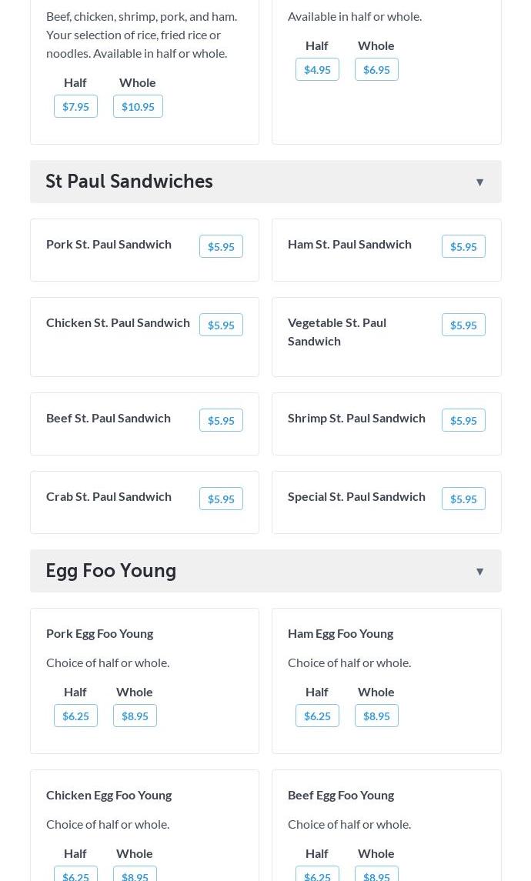
Task: Select Whole $8.95 Pork Egg Foo Young
Action: [x=135, y=716]
